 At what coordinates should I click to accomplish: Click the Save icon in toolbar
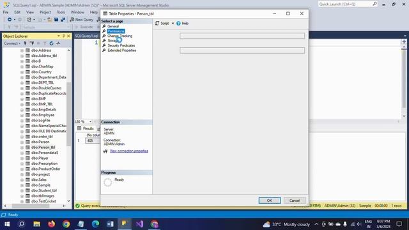(x=56, y=20)
